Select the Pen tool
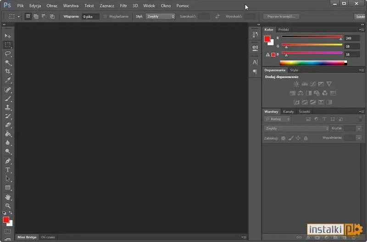Image resolution: width=367 pixels, height=242 pixels. (x=8, y=161)
